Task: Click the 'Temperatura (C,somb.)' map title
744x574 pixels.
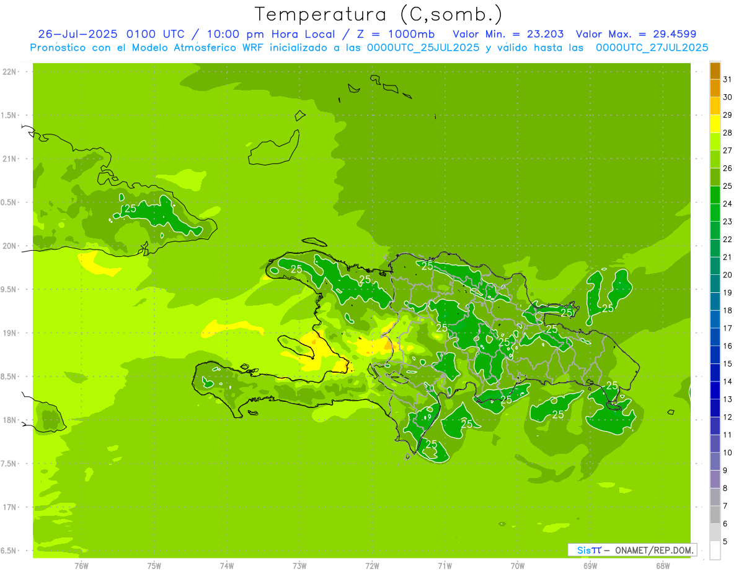Action: [x=378, y=14]
